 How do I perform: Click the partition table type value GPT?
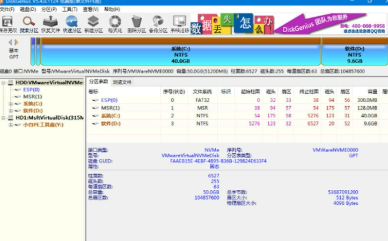tap(353, 156)
